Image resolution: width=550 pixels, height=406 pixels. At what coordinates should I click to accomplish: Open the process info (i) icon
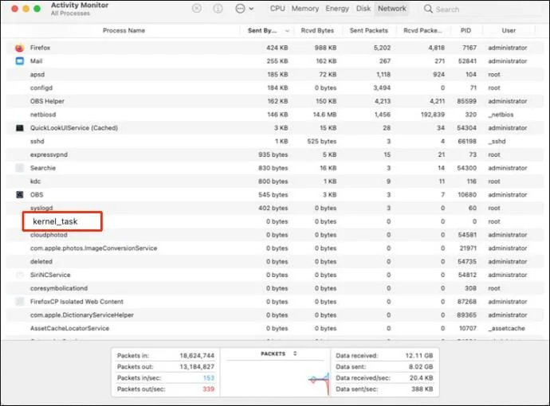pos(218,9)
